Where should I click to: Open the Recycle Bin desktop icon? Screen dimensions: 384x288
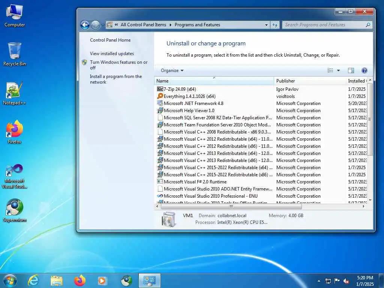[15, 54]
